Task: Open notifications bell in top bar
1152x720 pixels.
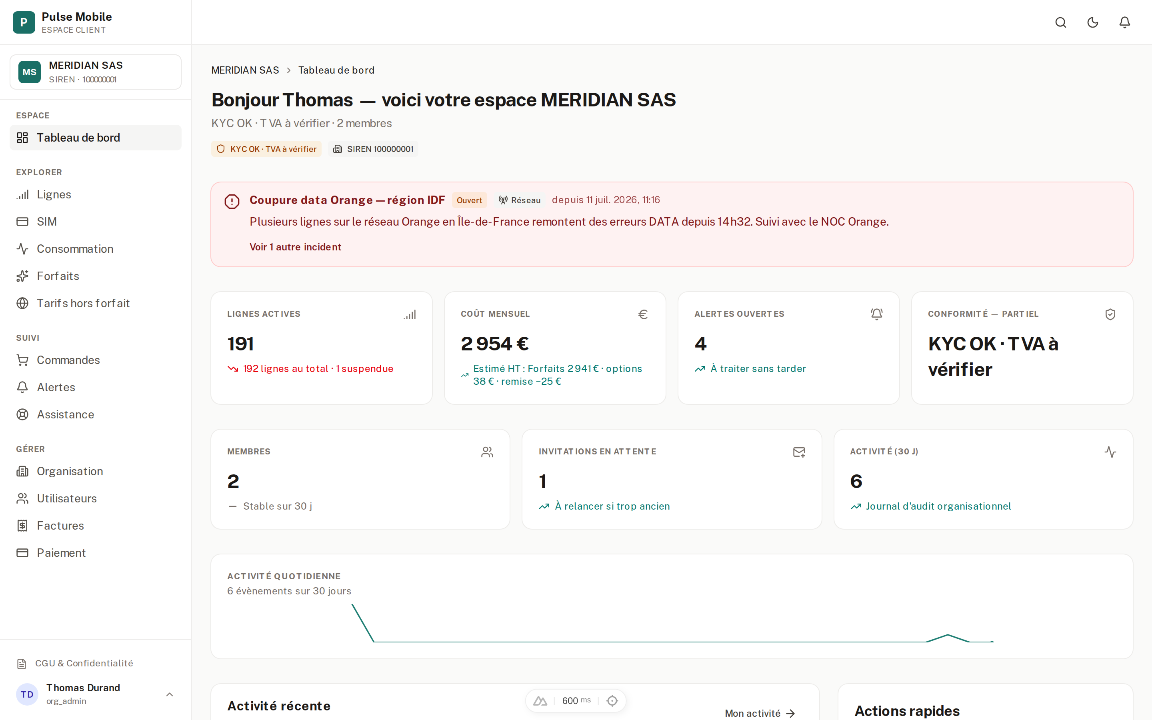Action: (x=1124, y=22)
